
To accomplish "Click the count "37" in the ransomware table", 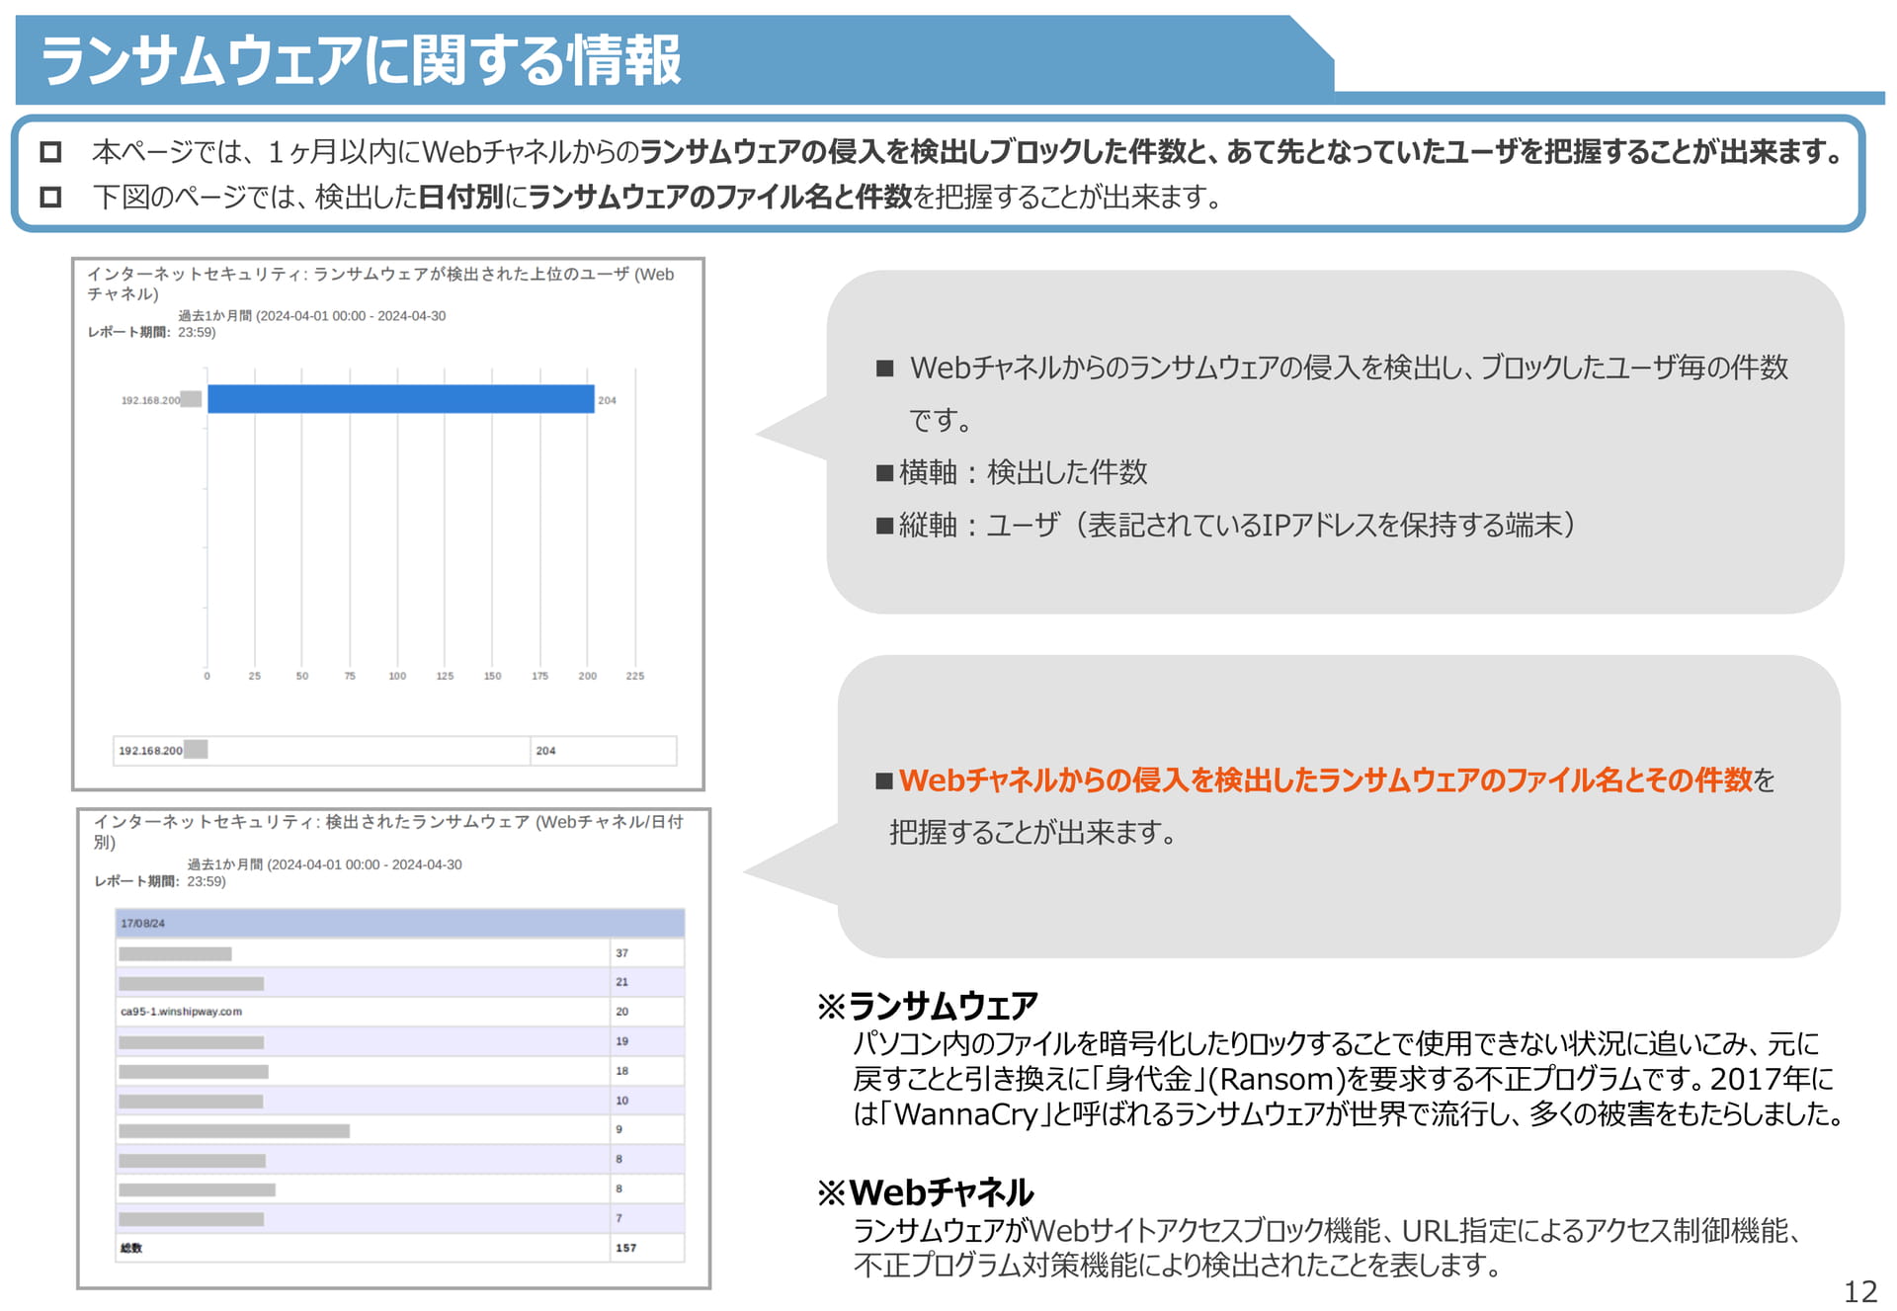I will [x=621, y=953].
